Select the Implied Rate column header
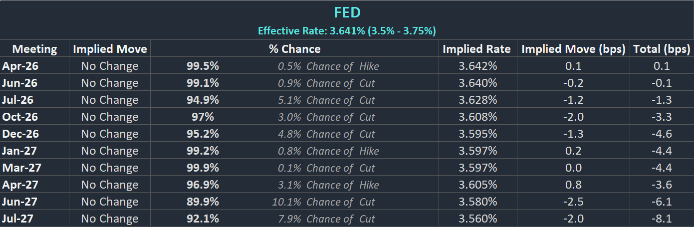 476,49
